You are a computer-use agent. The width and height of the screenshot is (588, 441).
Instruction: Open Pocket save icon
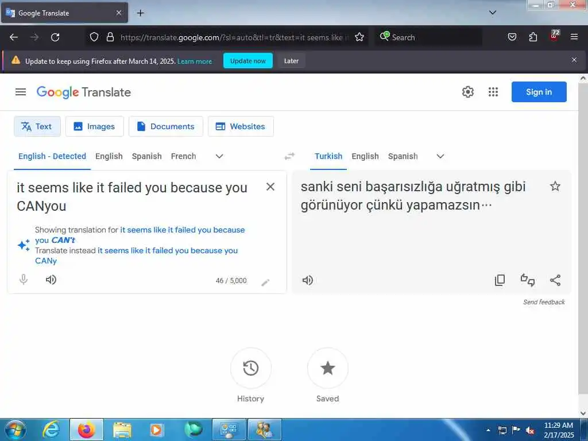point(512,37)
